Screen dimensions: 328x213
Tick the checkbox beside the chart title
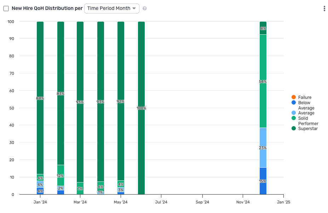[6, 9]
